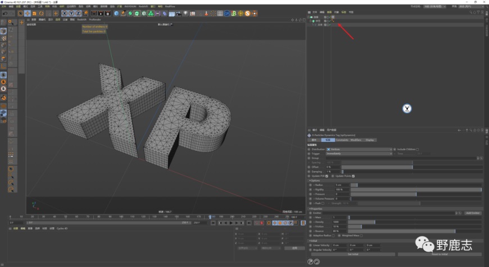The width and height of the screenshot is (489, 267).
Task: Click yellow crosshair globe plugin icon
Action: point(241,13)
